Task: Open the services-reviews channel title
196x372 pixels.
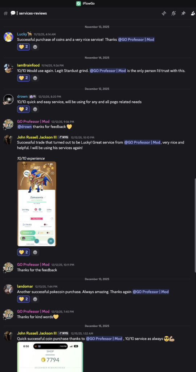Action: pos(33,13)
